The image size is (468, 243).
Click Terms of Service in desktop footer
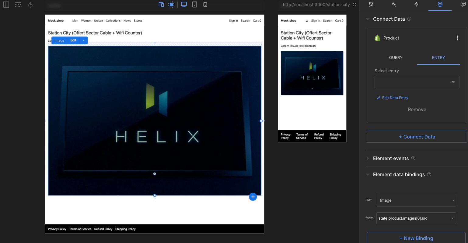[80, 229]
